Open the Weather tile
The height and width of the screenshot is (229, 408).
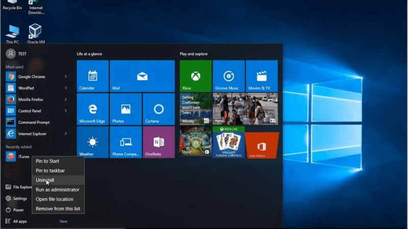click(92, 142)
